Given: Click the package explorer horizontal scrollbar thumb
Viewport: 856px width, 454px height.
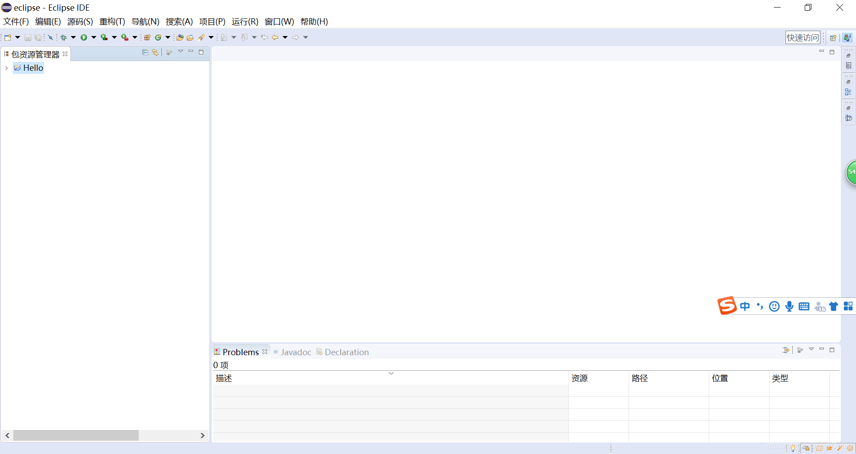Looking at the screenshot, I should tap(76, 435).
